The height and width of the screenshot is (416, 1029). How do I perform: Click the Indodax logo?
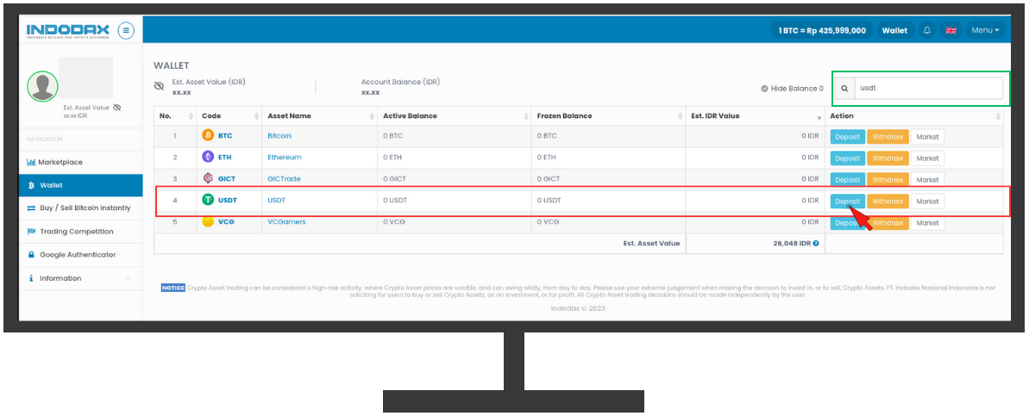pos(68,31)
